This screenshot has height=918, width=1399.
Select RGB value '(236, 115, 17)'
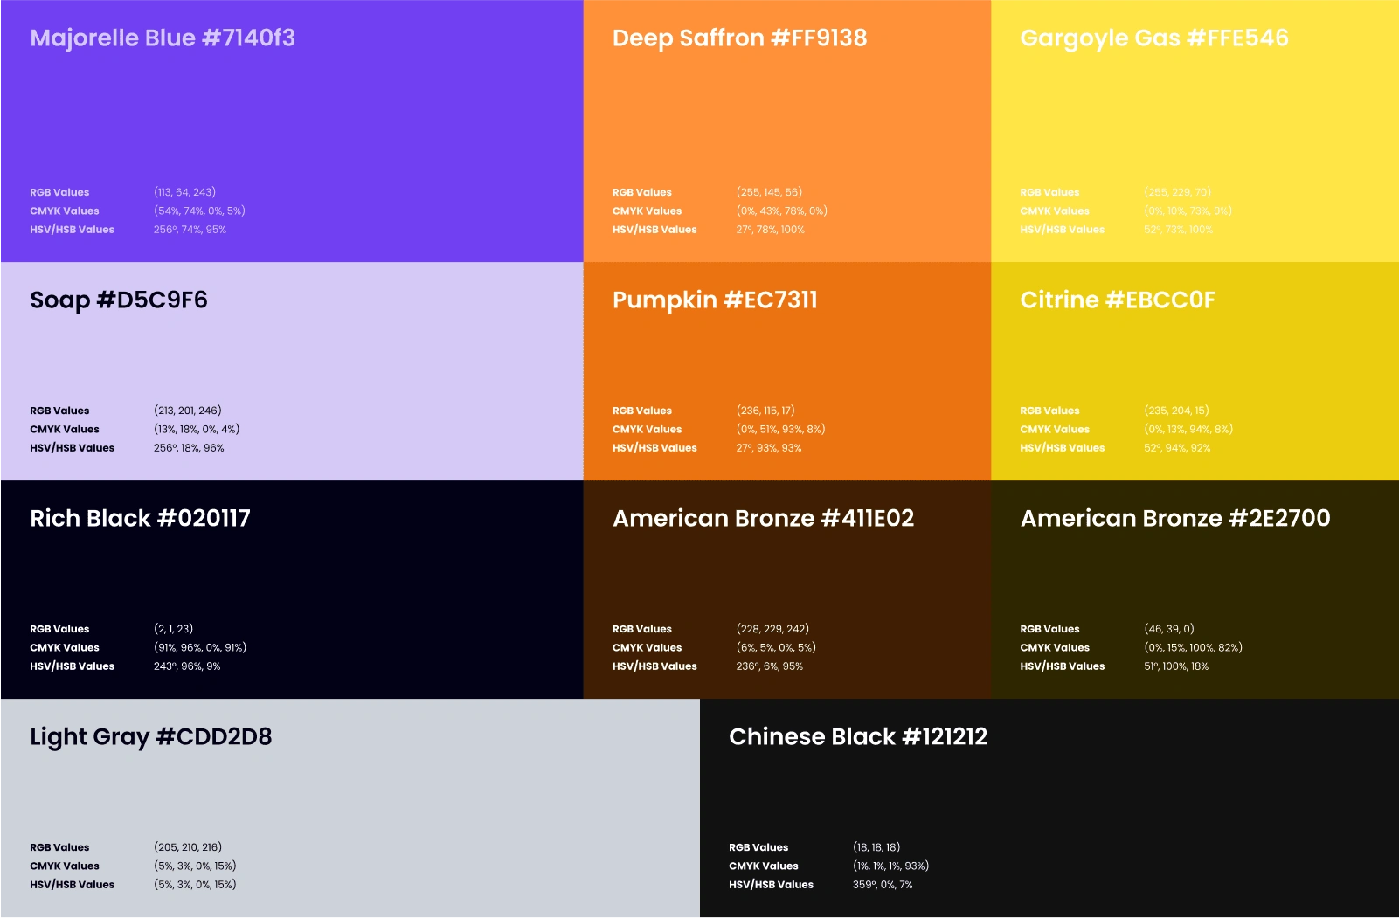(765, 411)
